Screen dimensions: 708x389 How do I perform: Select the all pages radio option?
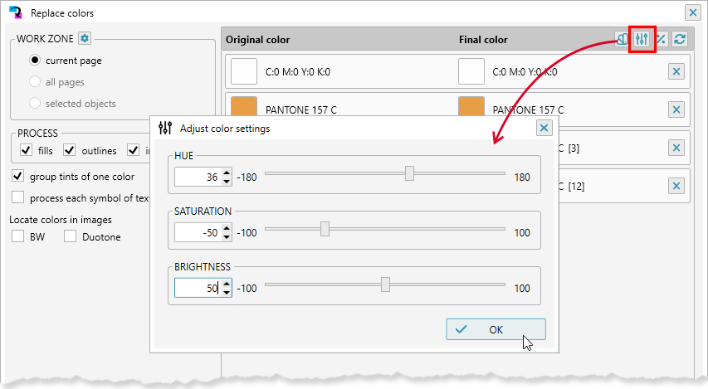(x=35, y=81)
